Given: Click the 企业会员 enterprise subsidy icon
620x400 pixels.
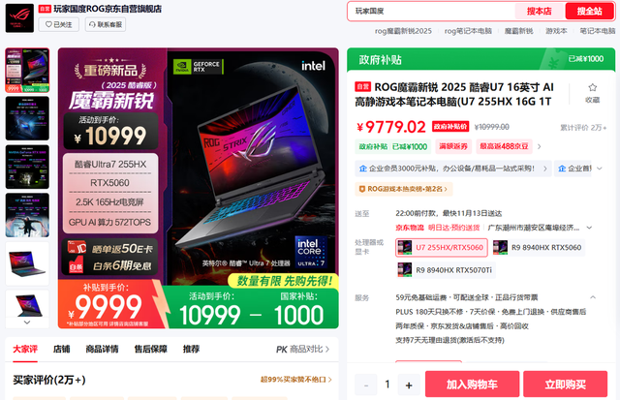Looking at the screenshot, I should (363, 169).
